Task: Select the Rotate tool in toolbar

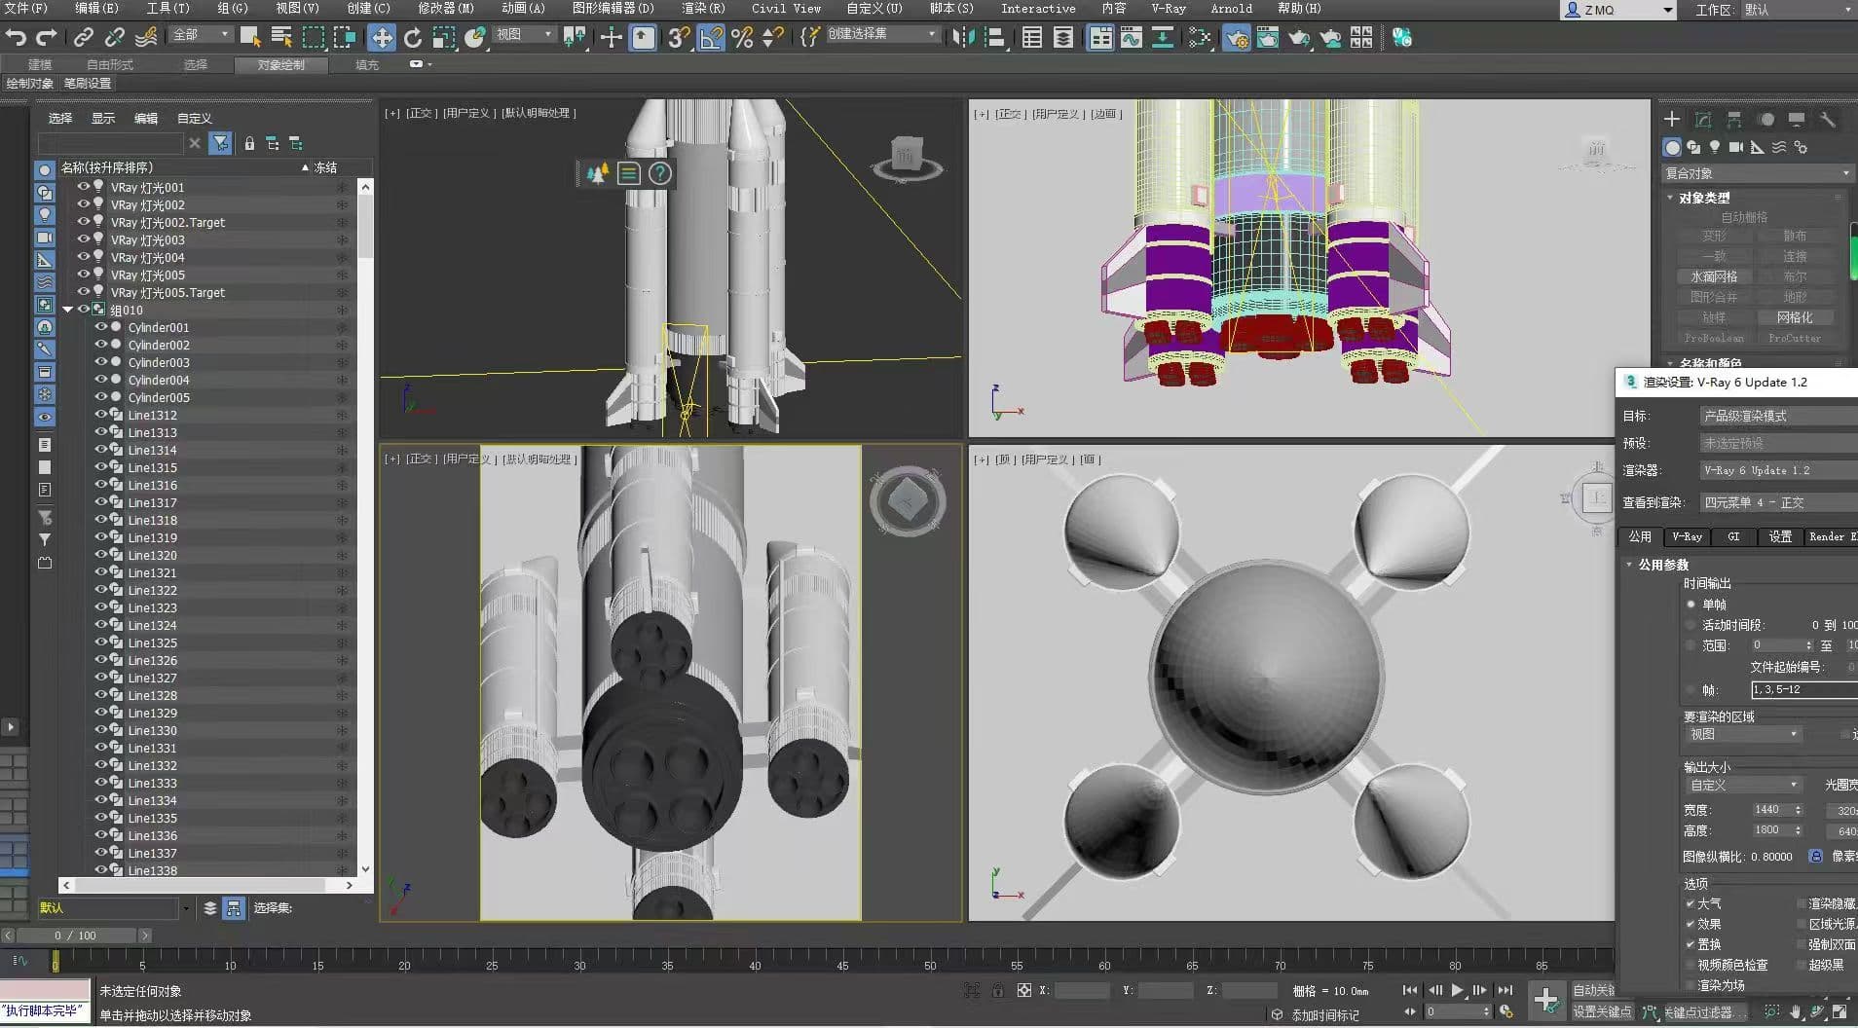Action: (x=413, y=38)
